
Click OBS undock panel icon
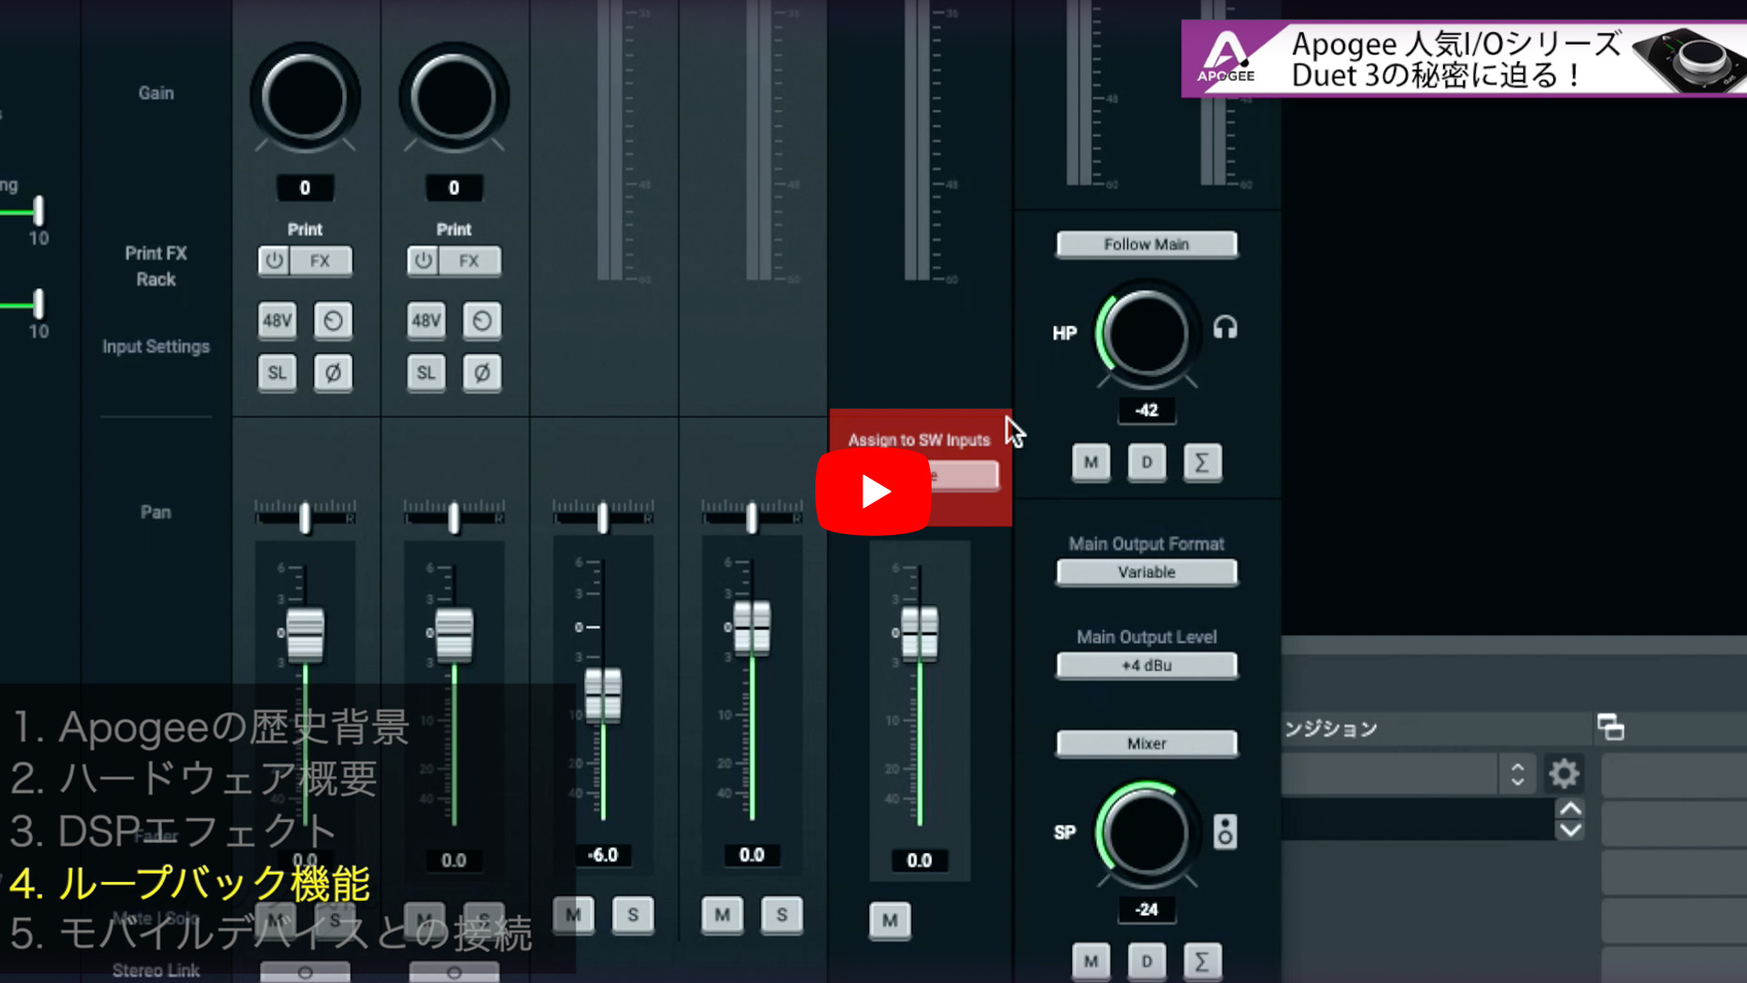[x=1611, y=727]
